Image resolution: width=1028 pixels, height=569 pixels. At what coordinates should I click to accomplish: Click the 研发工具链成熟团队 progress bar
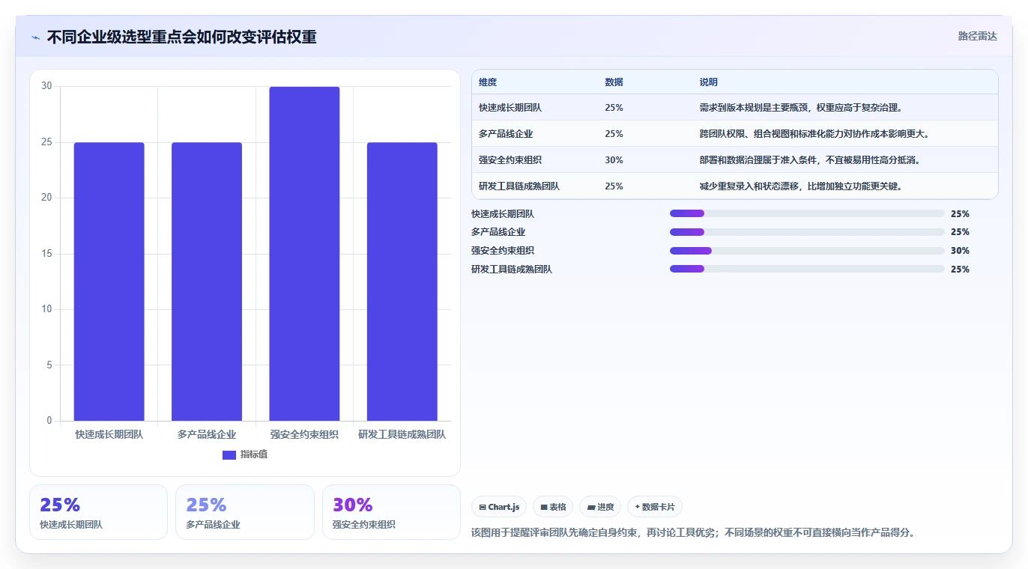click(x=807, y=269)
